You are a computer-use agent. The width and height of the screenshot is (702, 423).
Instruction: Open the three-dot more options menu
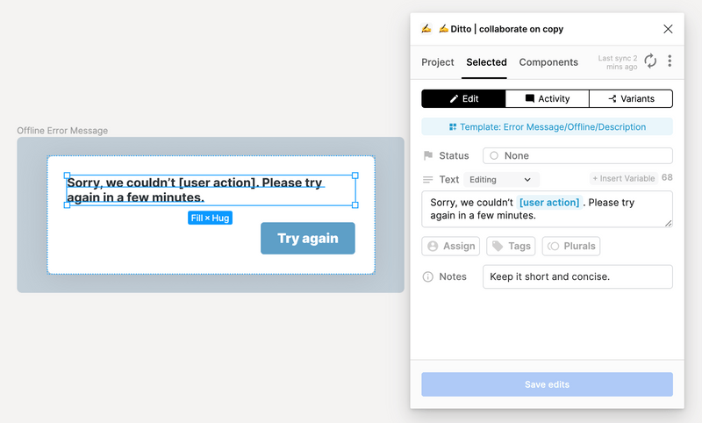tap(670, 61)
